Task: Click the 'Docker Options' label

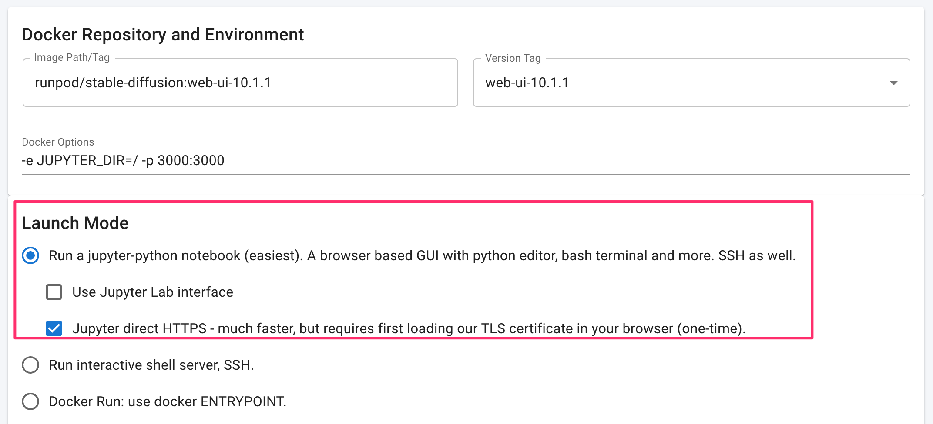Action: (x=58, y=142)
